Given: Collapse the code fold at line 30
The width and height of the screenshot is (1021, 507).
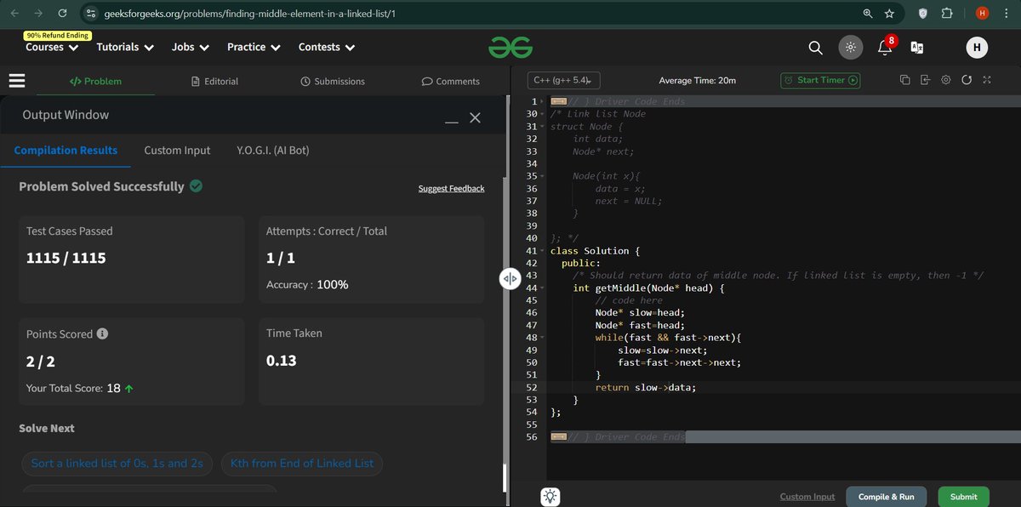Looking at the screenshot, I should click(543, 114).
